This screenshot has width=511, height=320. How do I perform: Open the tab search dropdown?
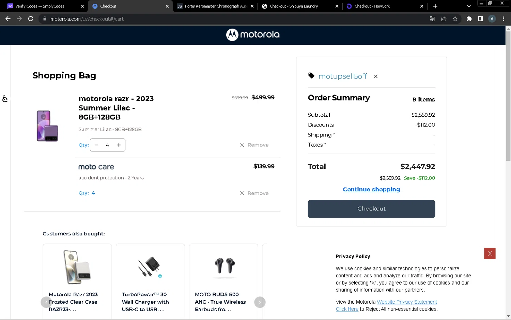click(x=469, y=6)
